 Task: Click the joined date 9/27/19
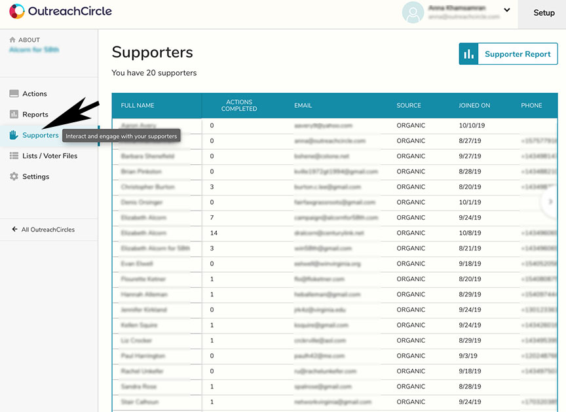point(470,156)
